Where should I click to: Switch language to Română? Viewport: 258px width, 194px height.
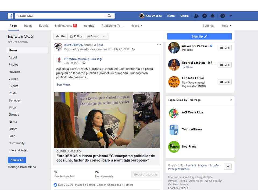pos(191,165)
